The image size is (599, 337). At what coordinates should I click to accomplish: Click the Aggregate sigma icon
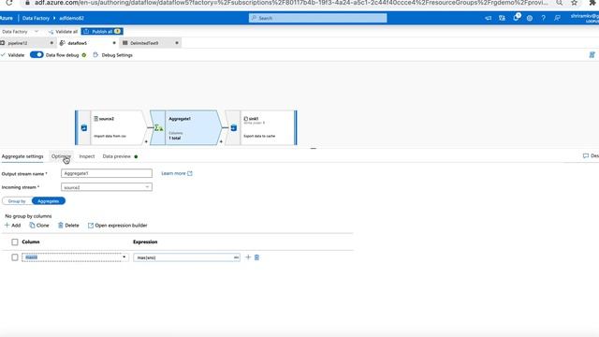pyautogui.click(x=158, y=128)
